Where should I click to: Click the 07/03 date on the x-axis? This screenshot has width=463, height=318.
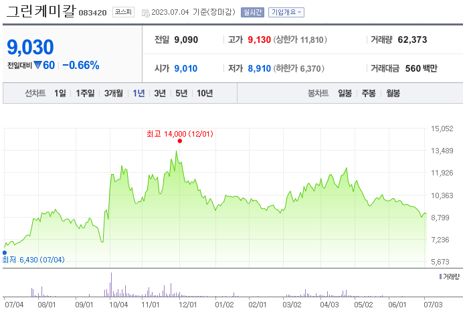click(x=433, y=305)
